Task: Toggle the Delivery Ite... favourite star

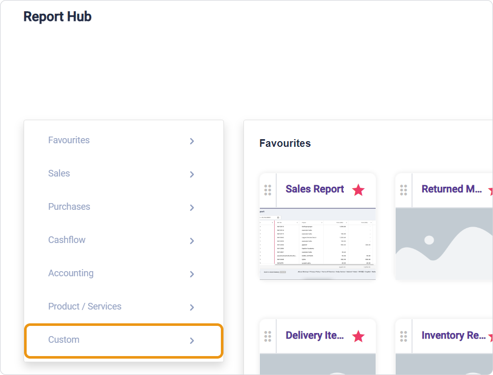Action: [x=358, y=336]
